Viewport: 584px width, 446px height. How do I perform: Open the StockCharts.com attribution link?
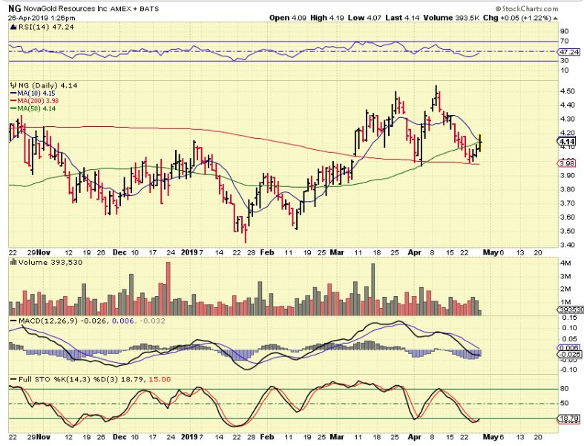pos(527,9)
